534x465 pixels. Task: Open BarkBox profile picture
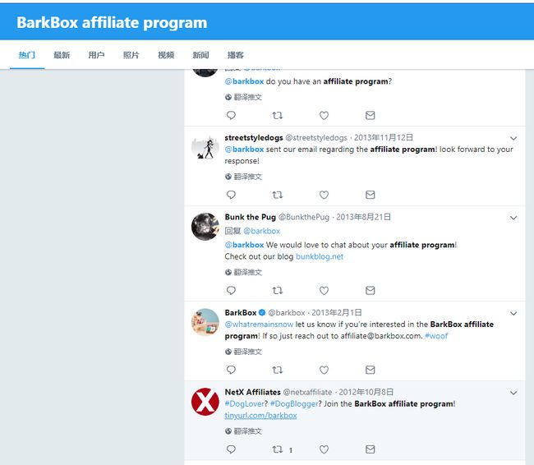[205, 322]
